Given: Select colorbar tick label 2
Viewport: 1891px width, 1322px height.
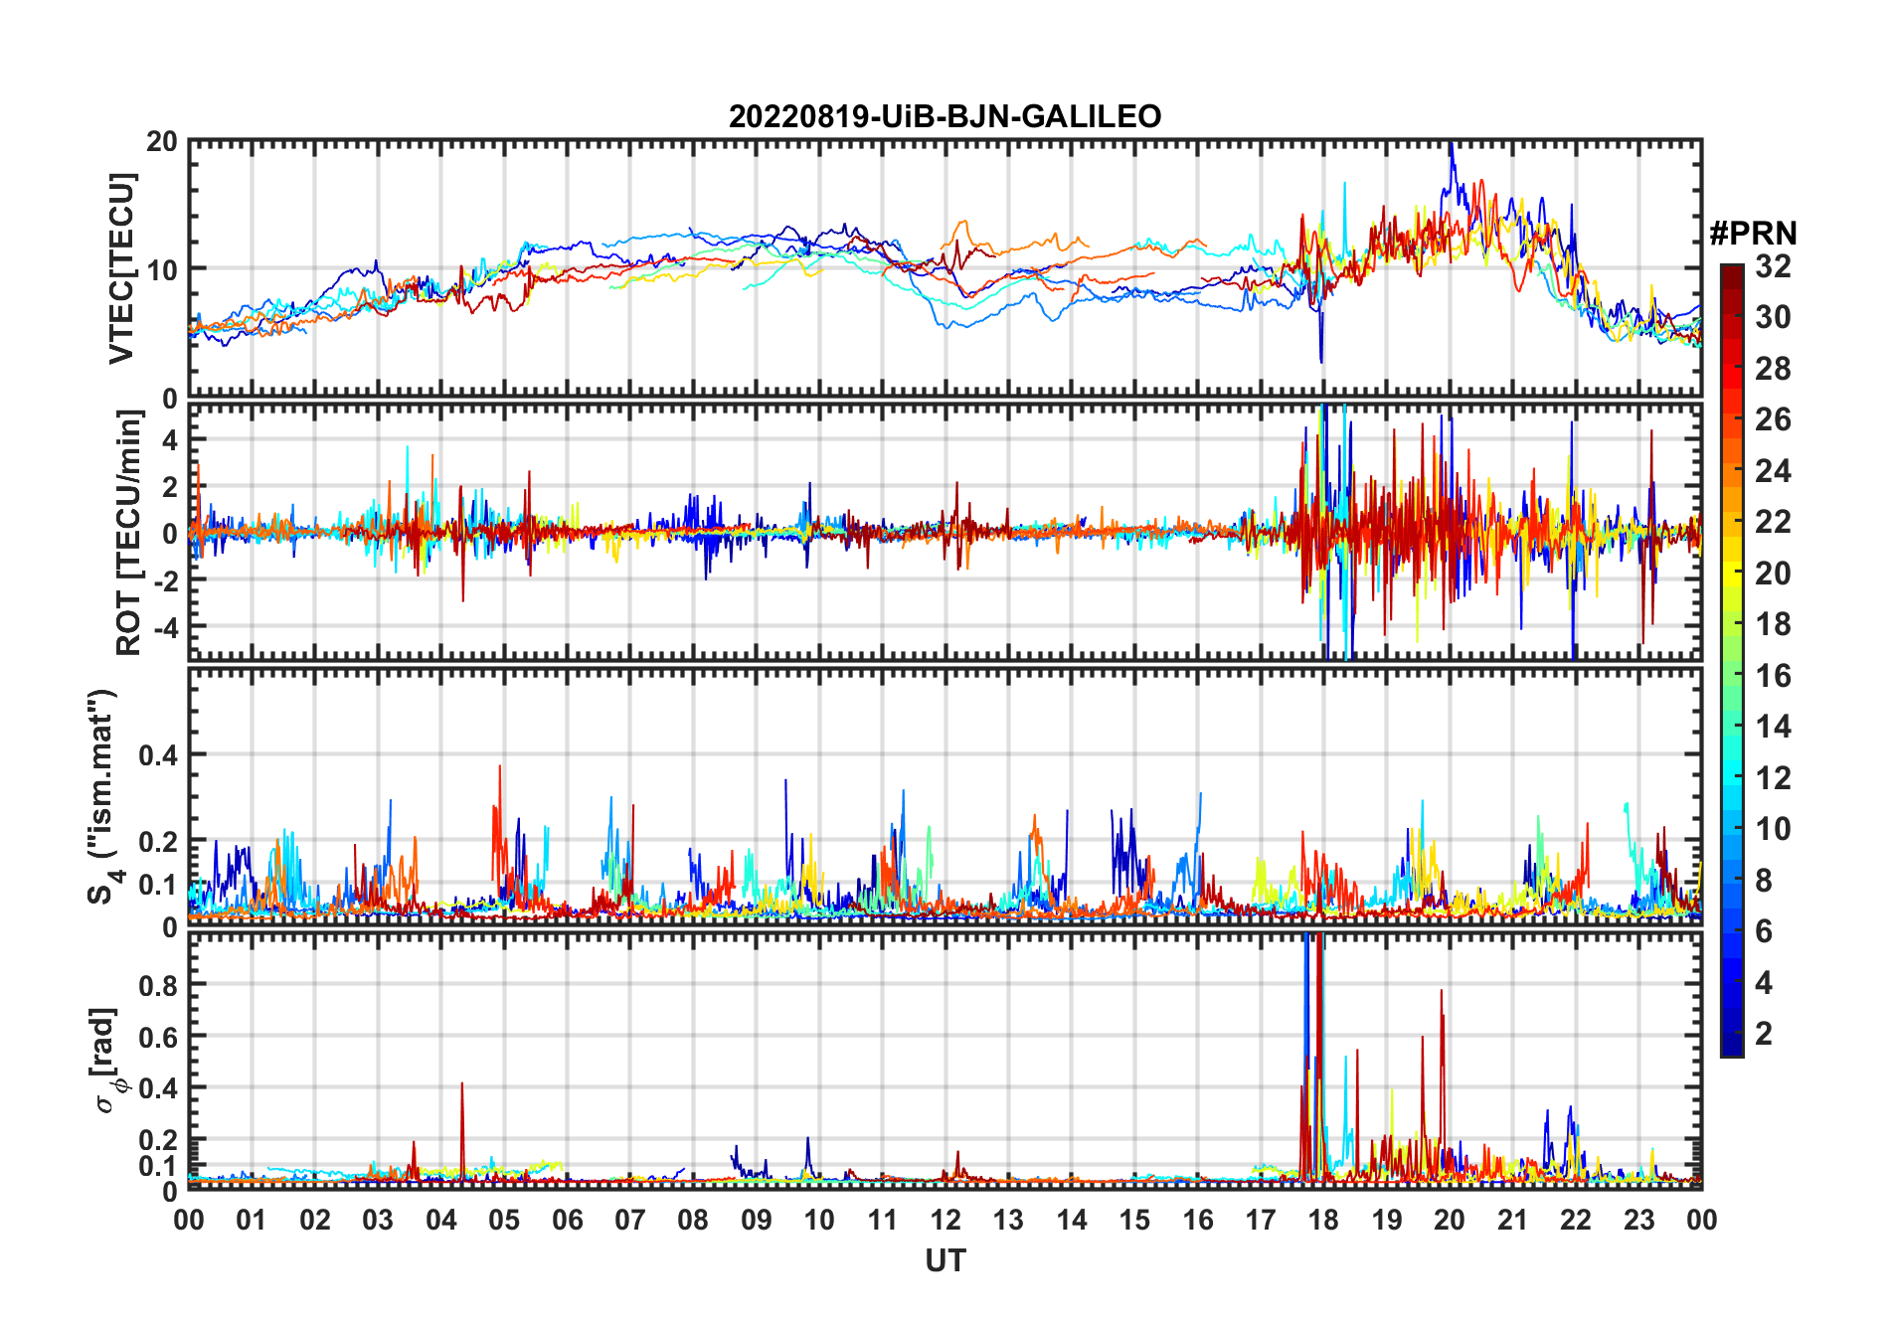Looking at the screenshot, I should coord(1764,1034).
